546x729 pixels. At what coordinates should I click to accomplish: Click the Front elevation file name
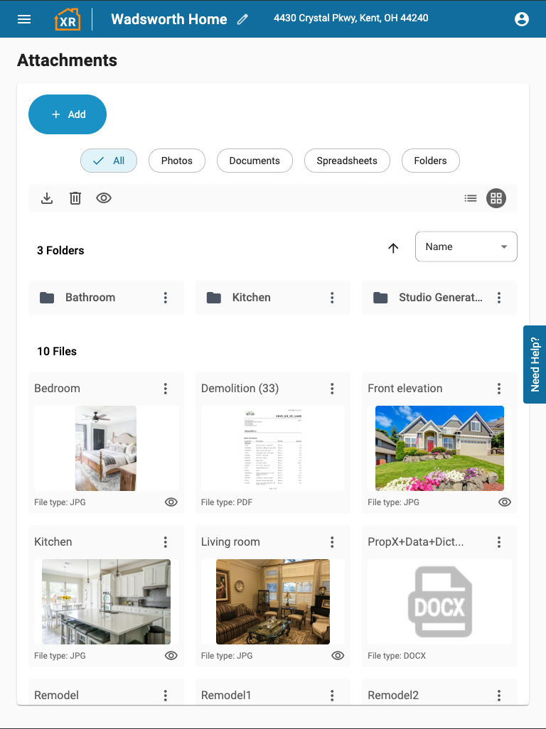405,389
